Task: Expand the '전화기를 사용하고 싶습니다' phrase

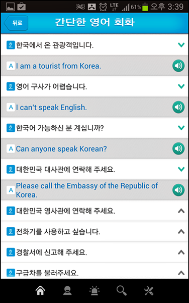Action: point(181,231)
